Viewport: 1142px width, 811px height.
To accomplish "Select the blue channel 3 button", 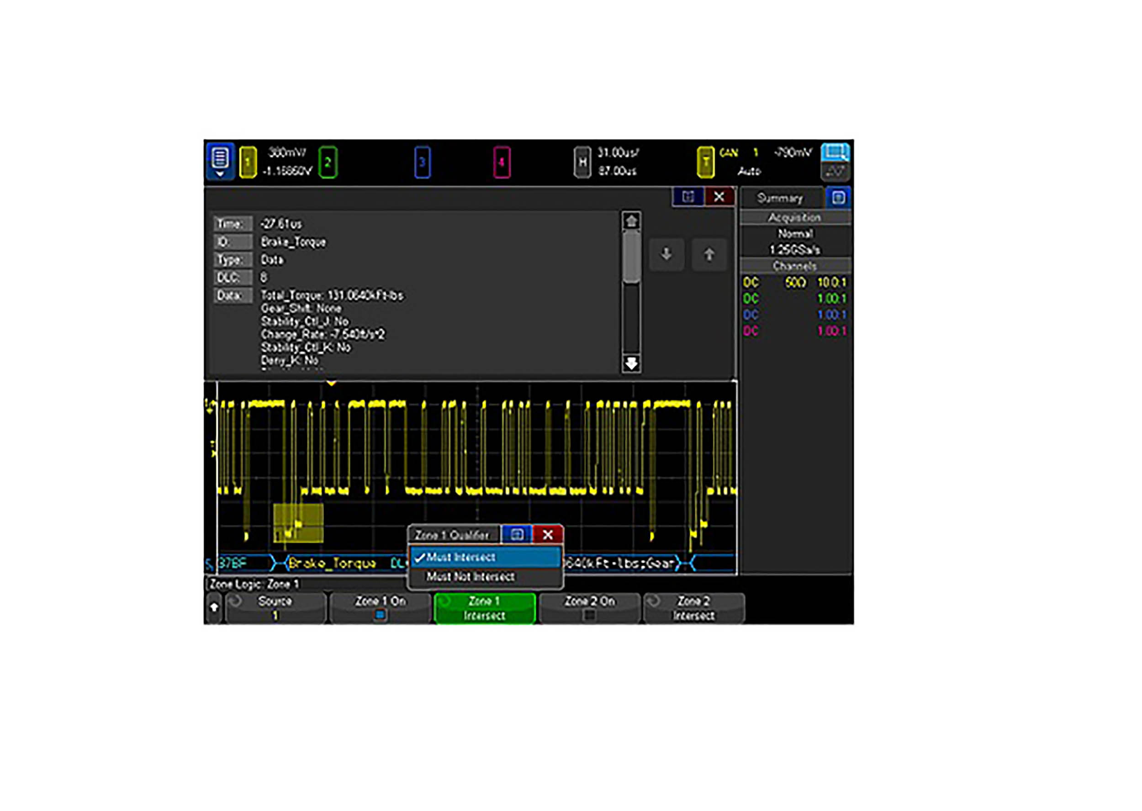I will [422, 162].
